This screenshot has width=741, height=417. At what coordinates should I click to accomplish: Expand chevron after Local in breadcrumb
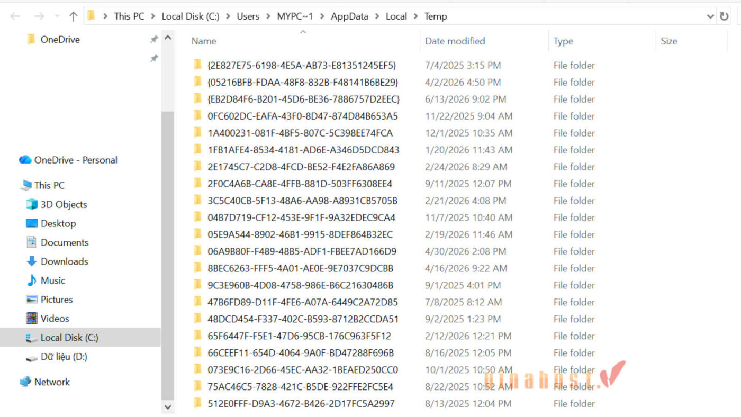[416, 16]
